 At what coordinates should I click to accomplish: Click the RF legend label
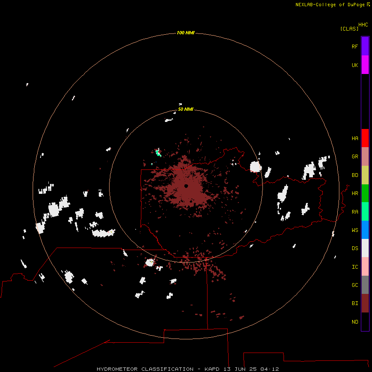point(355,46)
